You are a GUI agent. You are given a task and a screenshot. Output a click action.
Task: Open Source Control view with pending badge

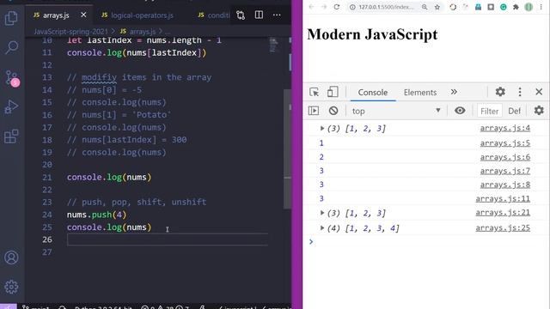(x=12, y=78)
